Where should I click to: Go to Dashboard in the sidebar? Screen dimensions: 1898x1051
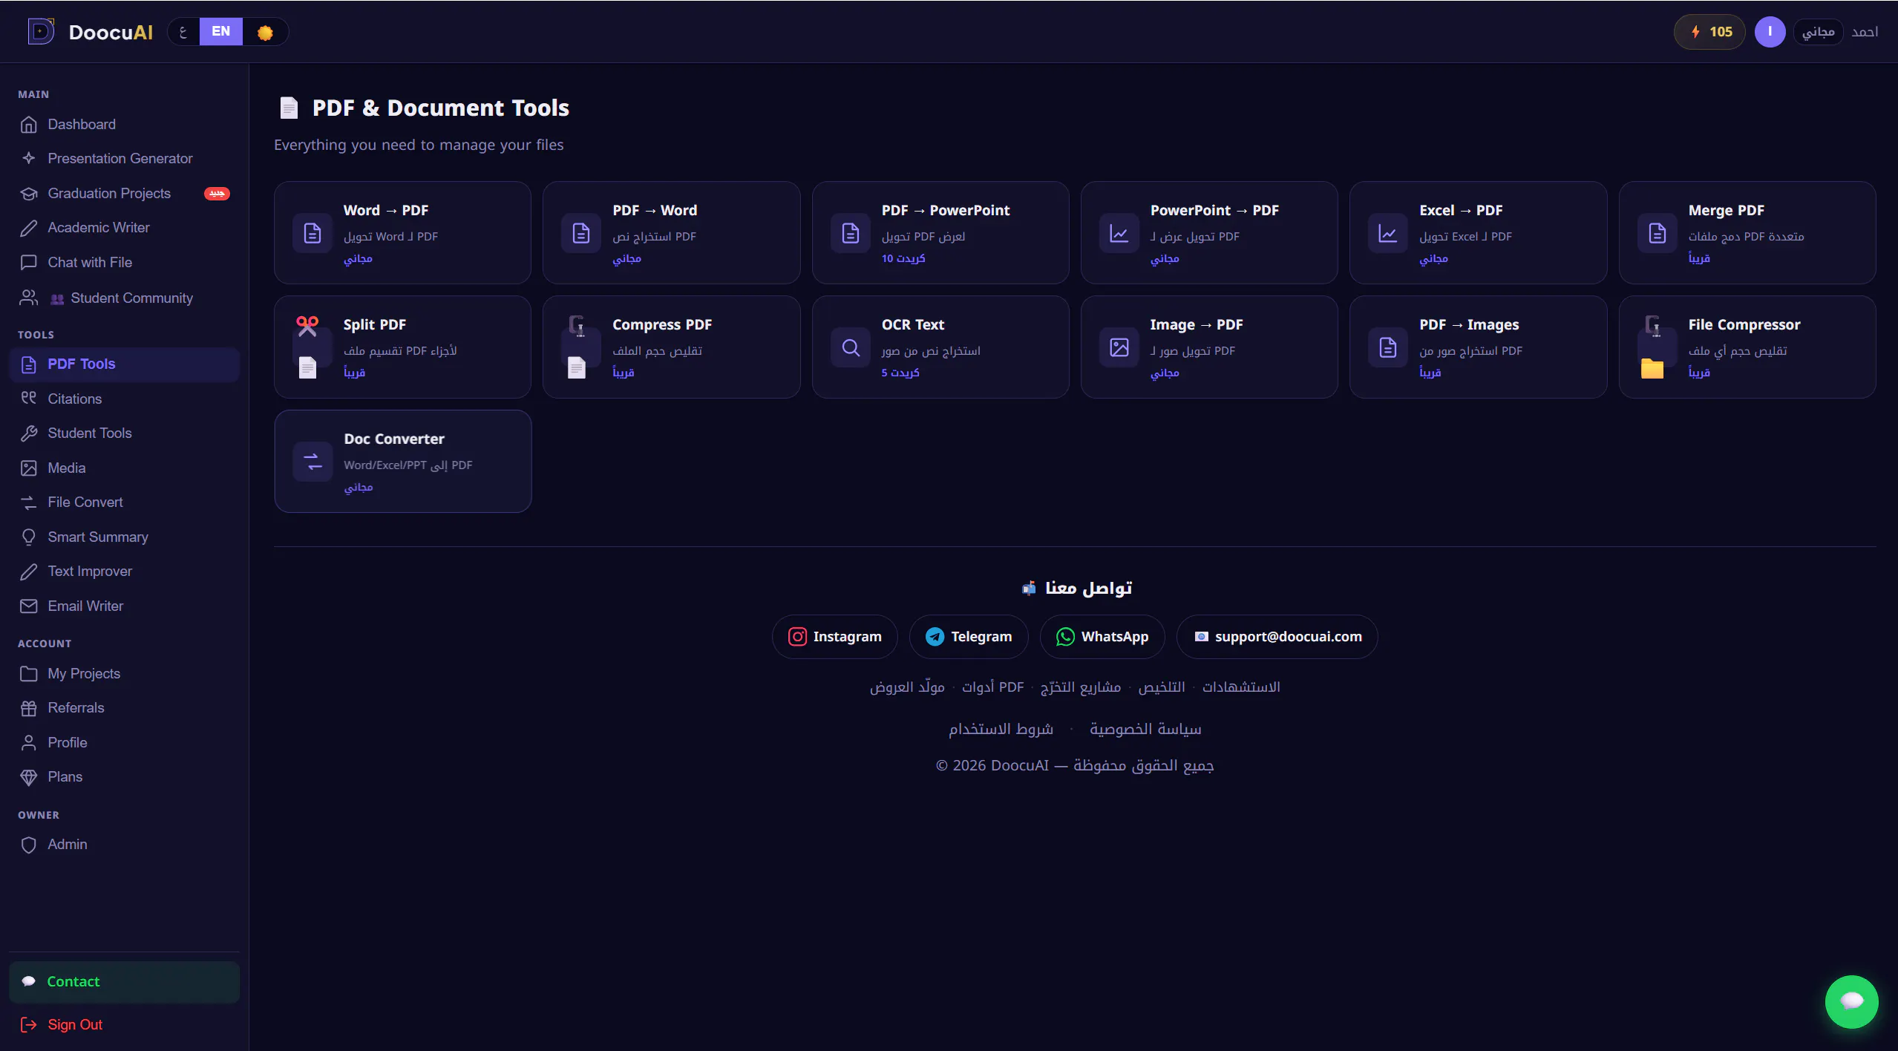click(x=124, y=124)
